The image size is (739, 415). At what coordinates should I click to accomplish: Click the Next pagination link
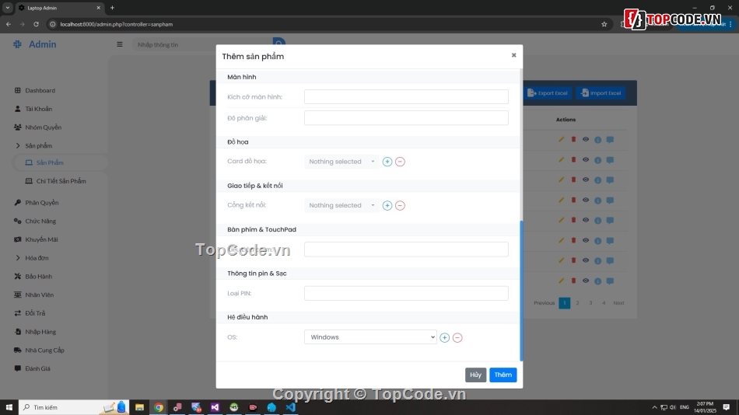618,303
